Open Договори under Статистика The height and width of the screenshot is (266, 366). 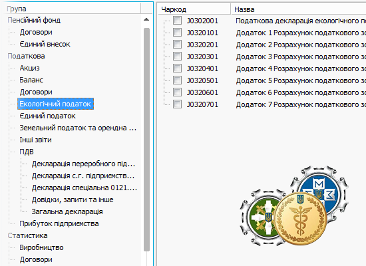pos(36,260)
